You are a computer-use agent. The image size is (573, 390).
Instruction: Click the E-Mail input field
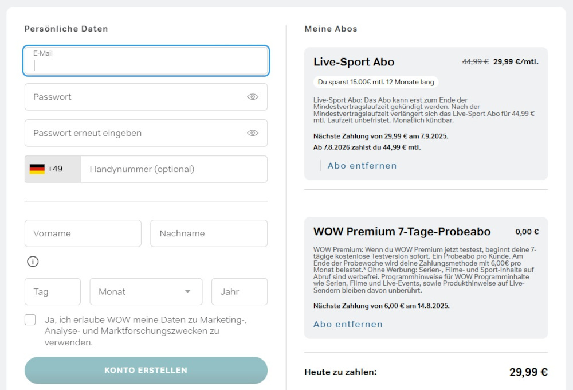[146, 61]
